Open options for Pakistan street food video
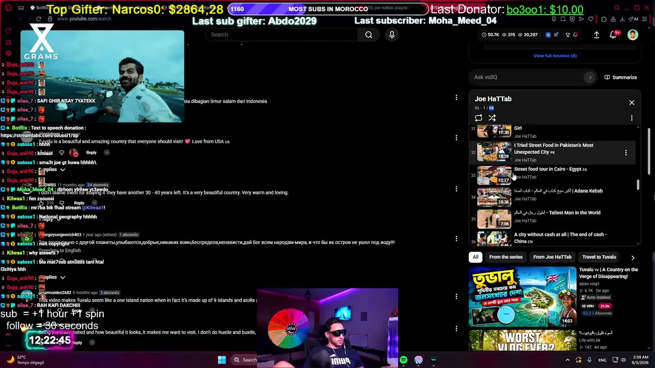The height and width of the screenshot is (368, 655). pyautogui.click(x=626, y=152)
